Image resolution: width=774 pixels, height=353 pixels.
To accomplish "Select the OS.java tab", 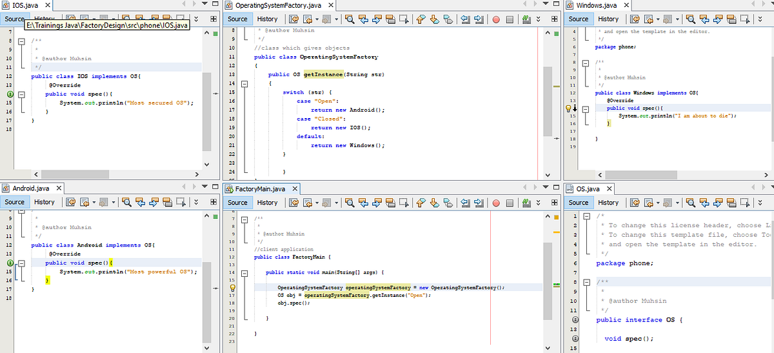I will (588, 188).
